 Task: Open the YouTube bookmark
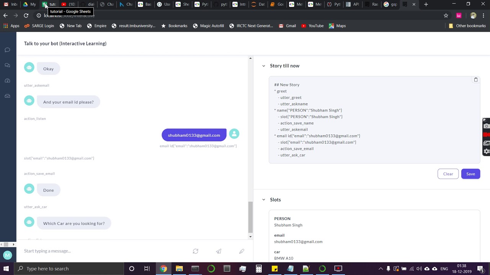[312, 26]
